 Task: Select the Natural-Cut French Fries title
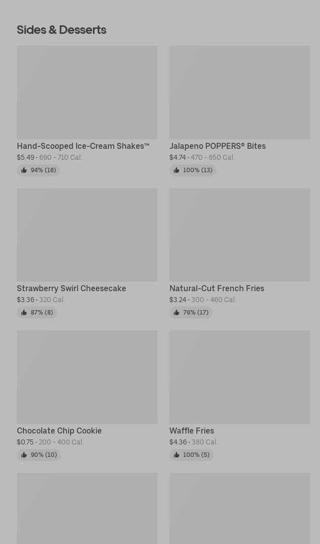pos(217,288)
